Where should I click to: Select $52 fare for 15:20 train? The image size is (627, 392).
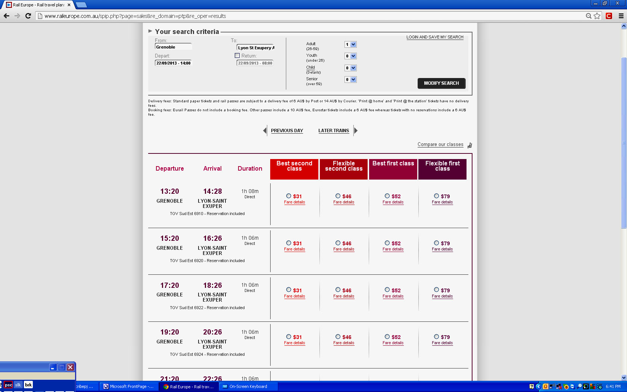[x=387, y=243]
